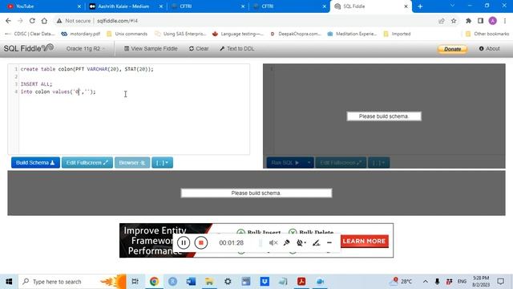513x289 pixels.
Task: Click the address bar URL sqlfiddle.com
Action: pos(118,21)
